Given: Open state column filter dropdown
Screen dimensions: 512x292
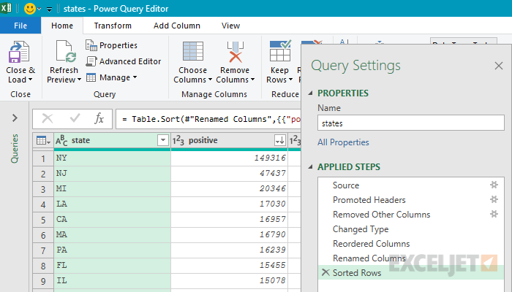Looking at the screenshot, I should (162, 140).
